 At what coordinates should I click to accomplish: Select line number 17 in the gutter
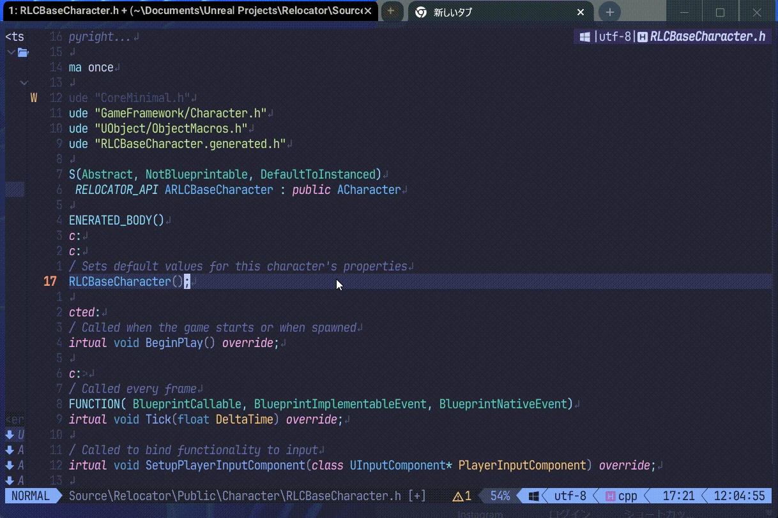50,281
